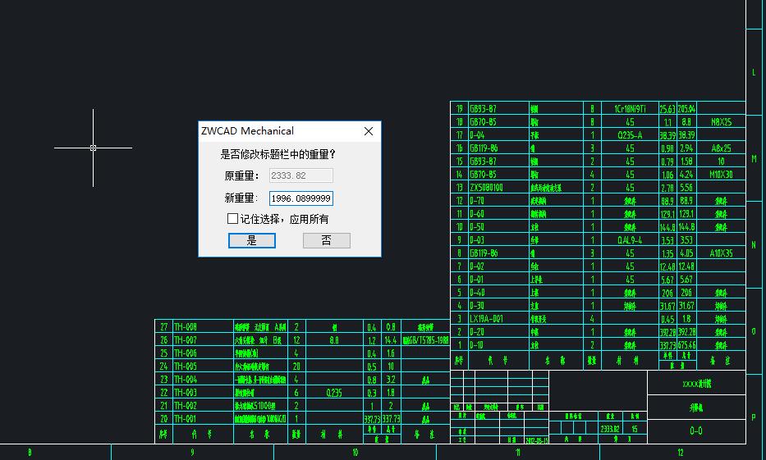Select the Q235 material cell in row 22
766x460 pixels.
[x=334, y=393]
